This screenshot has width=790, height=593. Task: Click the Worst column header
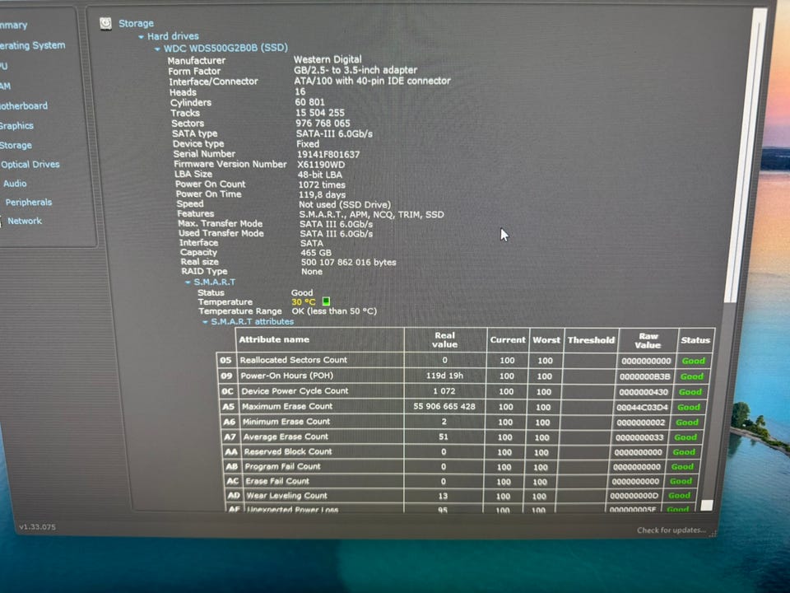[546, 340]
